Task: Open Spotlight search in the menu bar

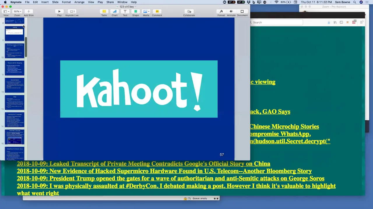Action: pyautogui.click(x=355, y=2)
